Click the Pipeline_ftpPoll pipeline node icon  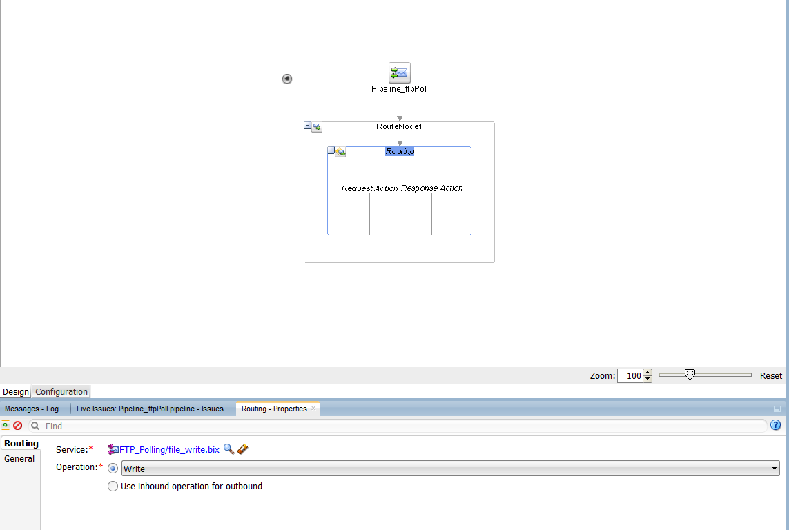[399, 72]
